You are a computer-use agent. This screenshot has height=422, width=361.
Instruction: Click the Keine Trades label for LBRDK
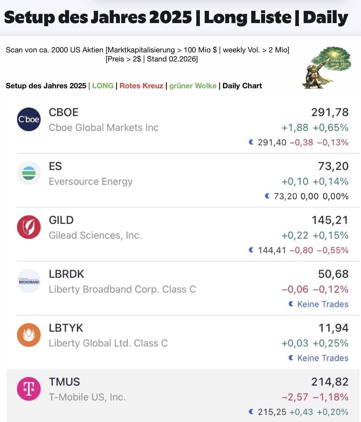click(x=323, y=304)
